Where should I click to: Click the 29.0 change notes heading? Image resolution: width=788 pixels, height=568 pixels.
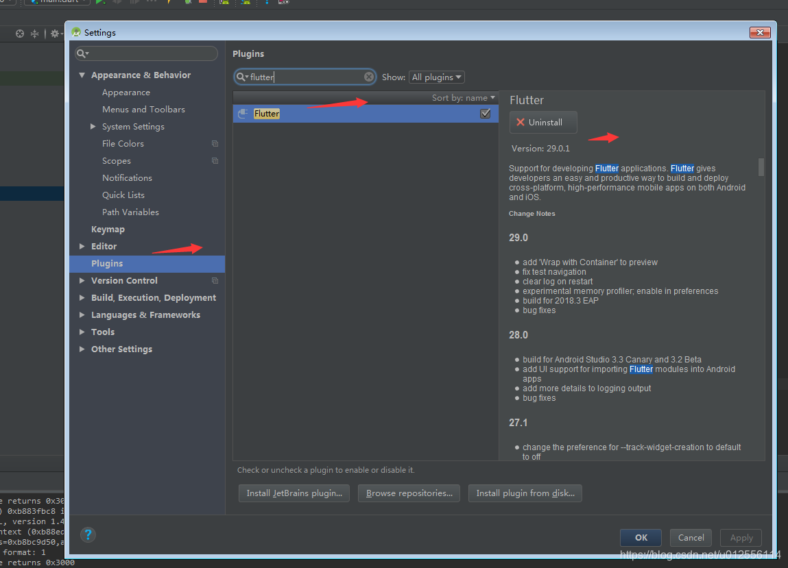518,238
